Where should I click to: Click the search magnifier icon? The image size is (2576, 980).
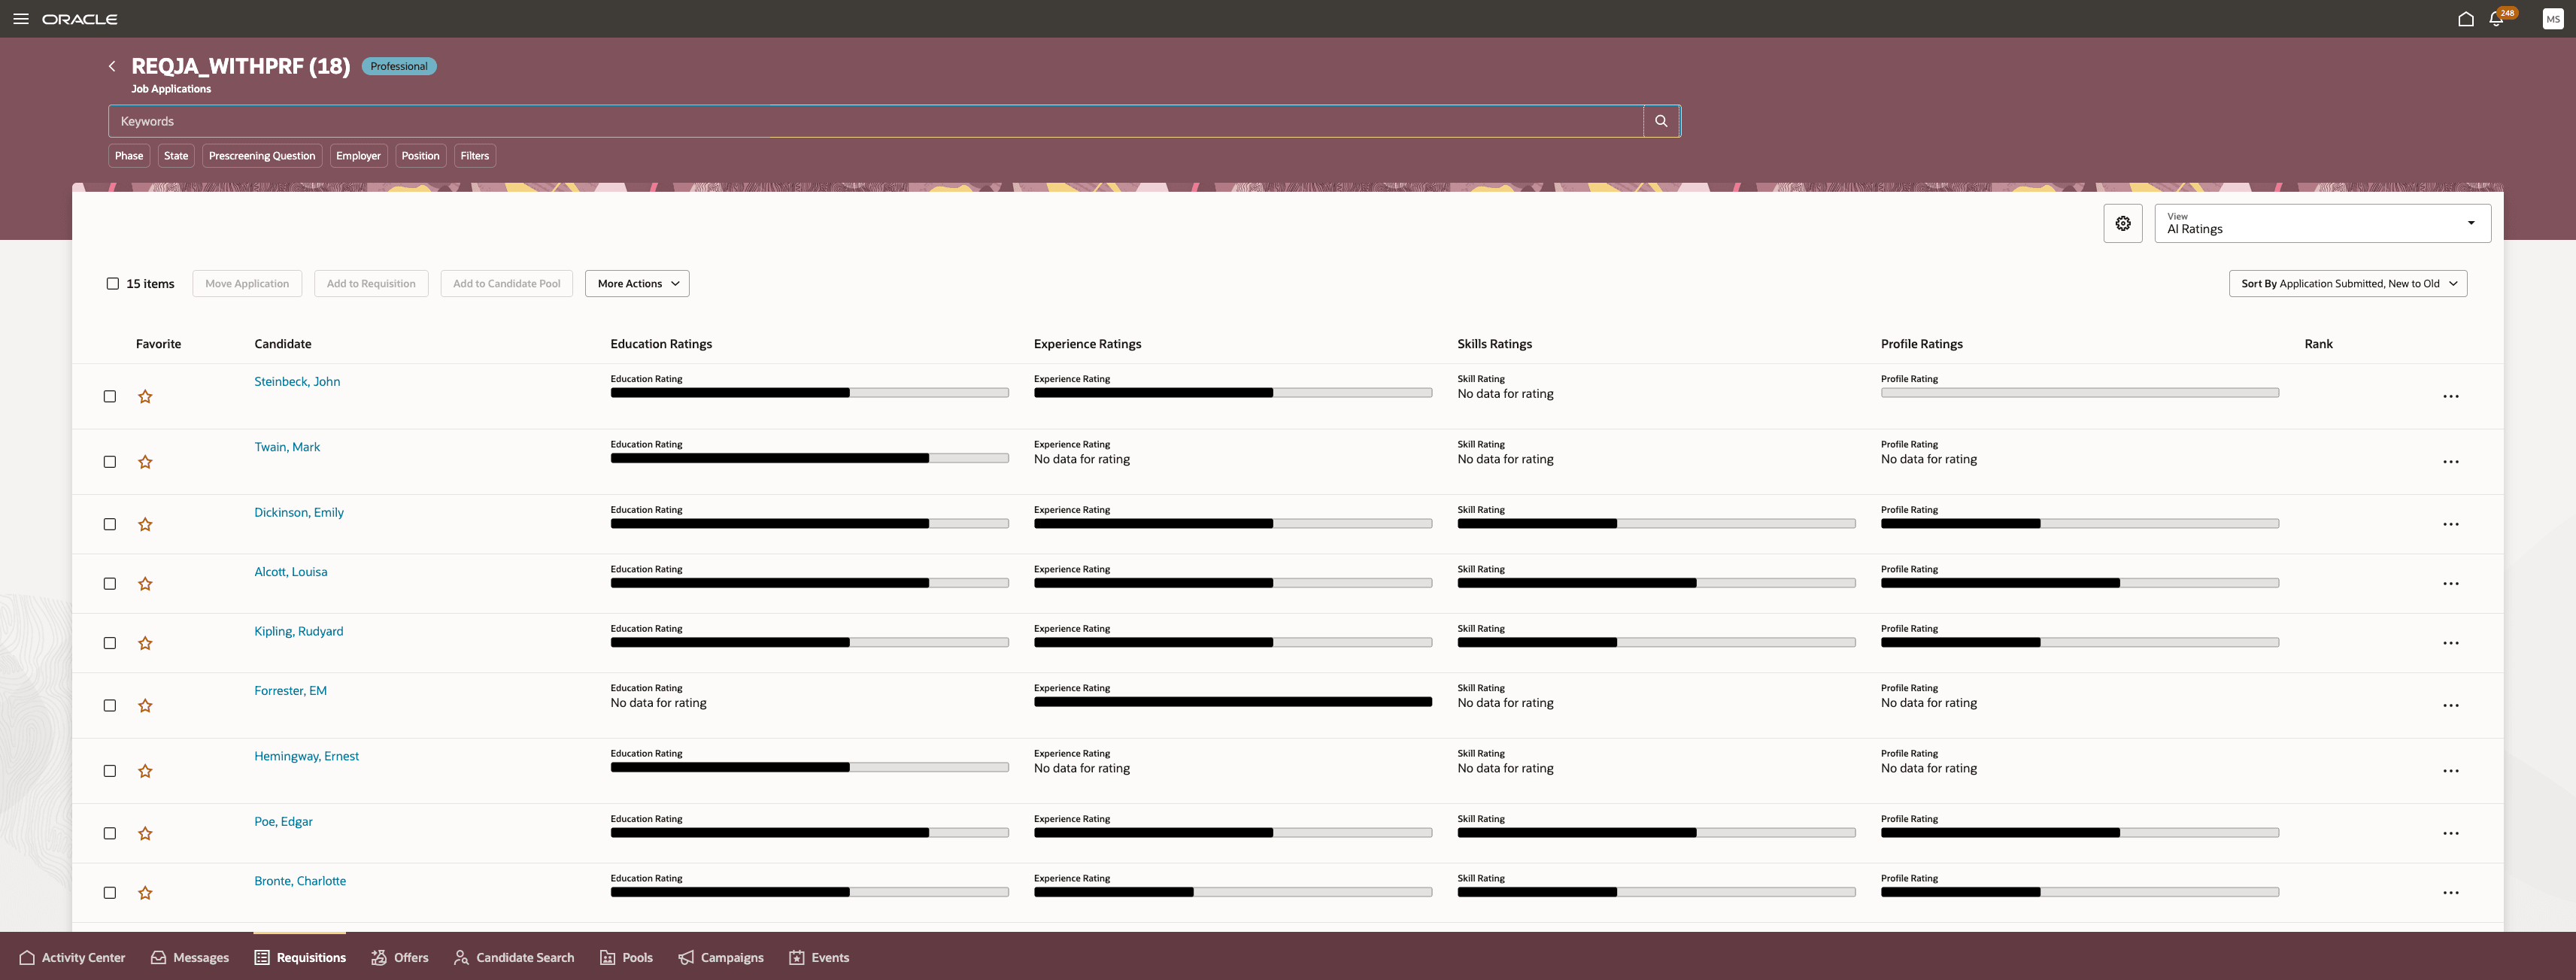(1661, 121)
